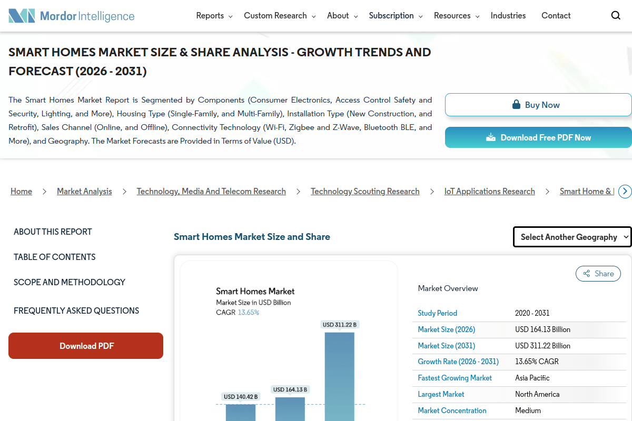Click the USD 164.13 Billion value

[x=543, y=329]
